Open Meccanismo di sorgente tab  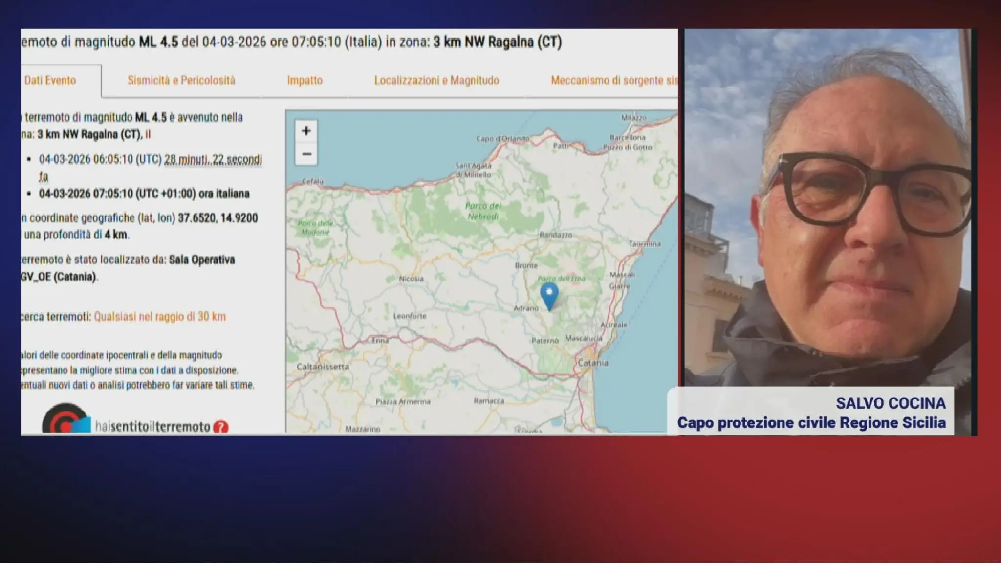613,80
